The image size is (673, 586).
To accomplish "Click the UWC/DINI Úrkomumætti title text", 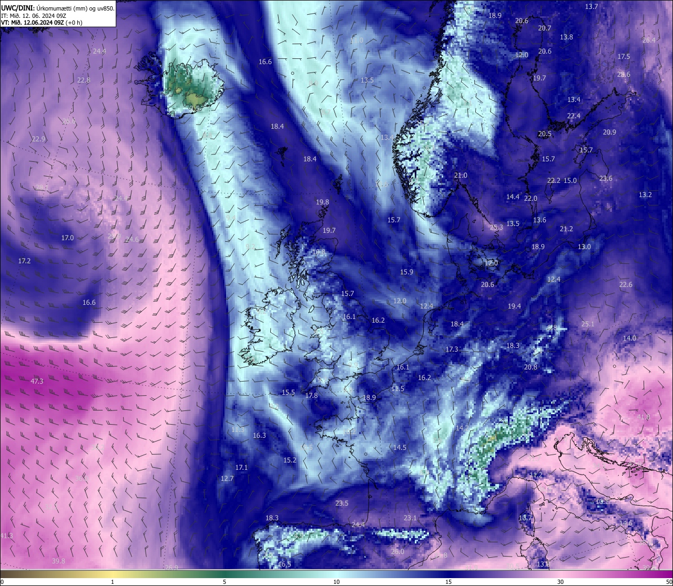I will [x=58, y=8].
